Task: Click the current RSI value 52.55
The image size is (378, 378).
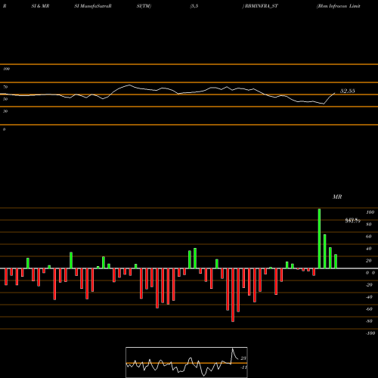Action: point(348,91)
